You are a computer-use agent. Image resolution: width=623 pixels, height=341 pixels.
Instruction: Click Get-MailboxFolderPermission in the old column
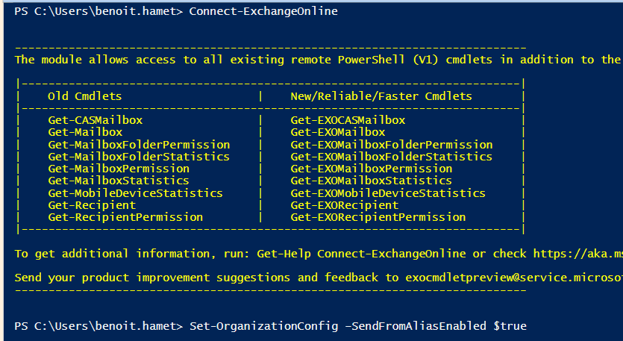pyautogui.click(x=139, y=144)
